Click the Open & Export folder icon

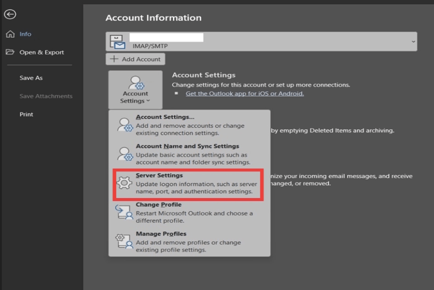click(10, 52)
